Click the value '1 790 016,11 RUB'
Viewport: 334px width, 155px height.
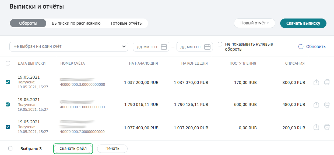[141, 105]
